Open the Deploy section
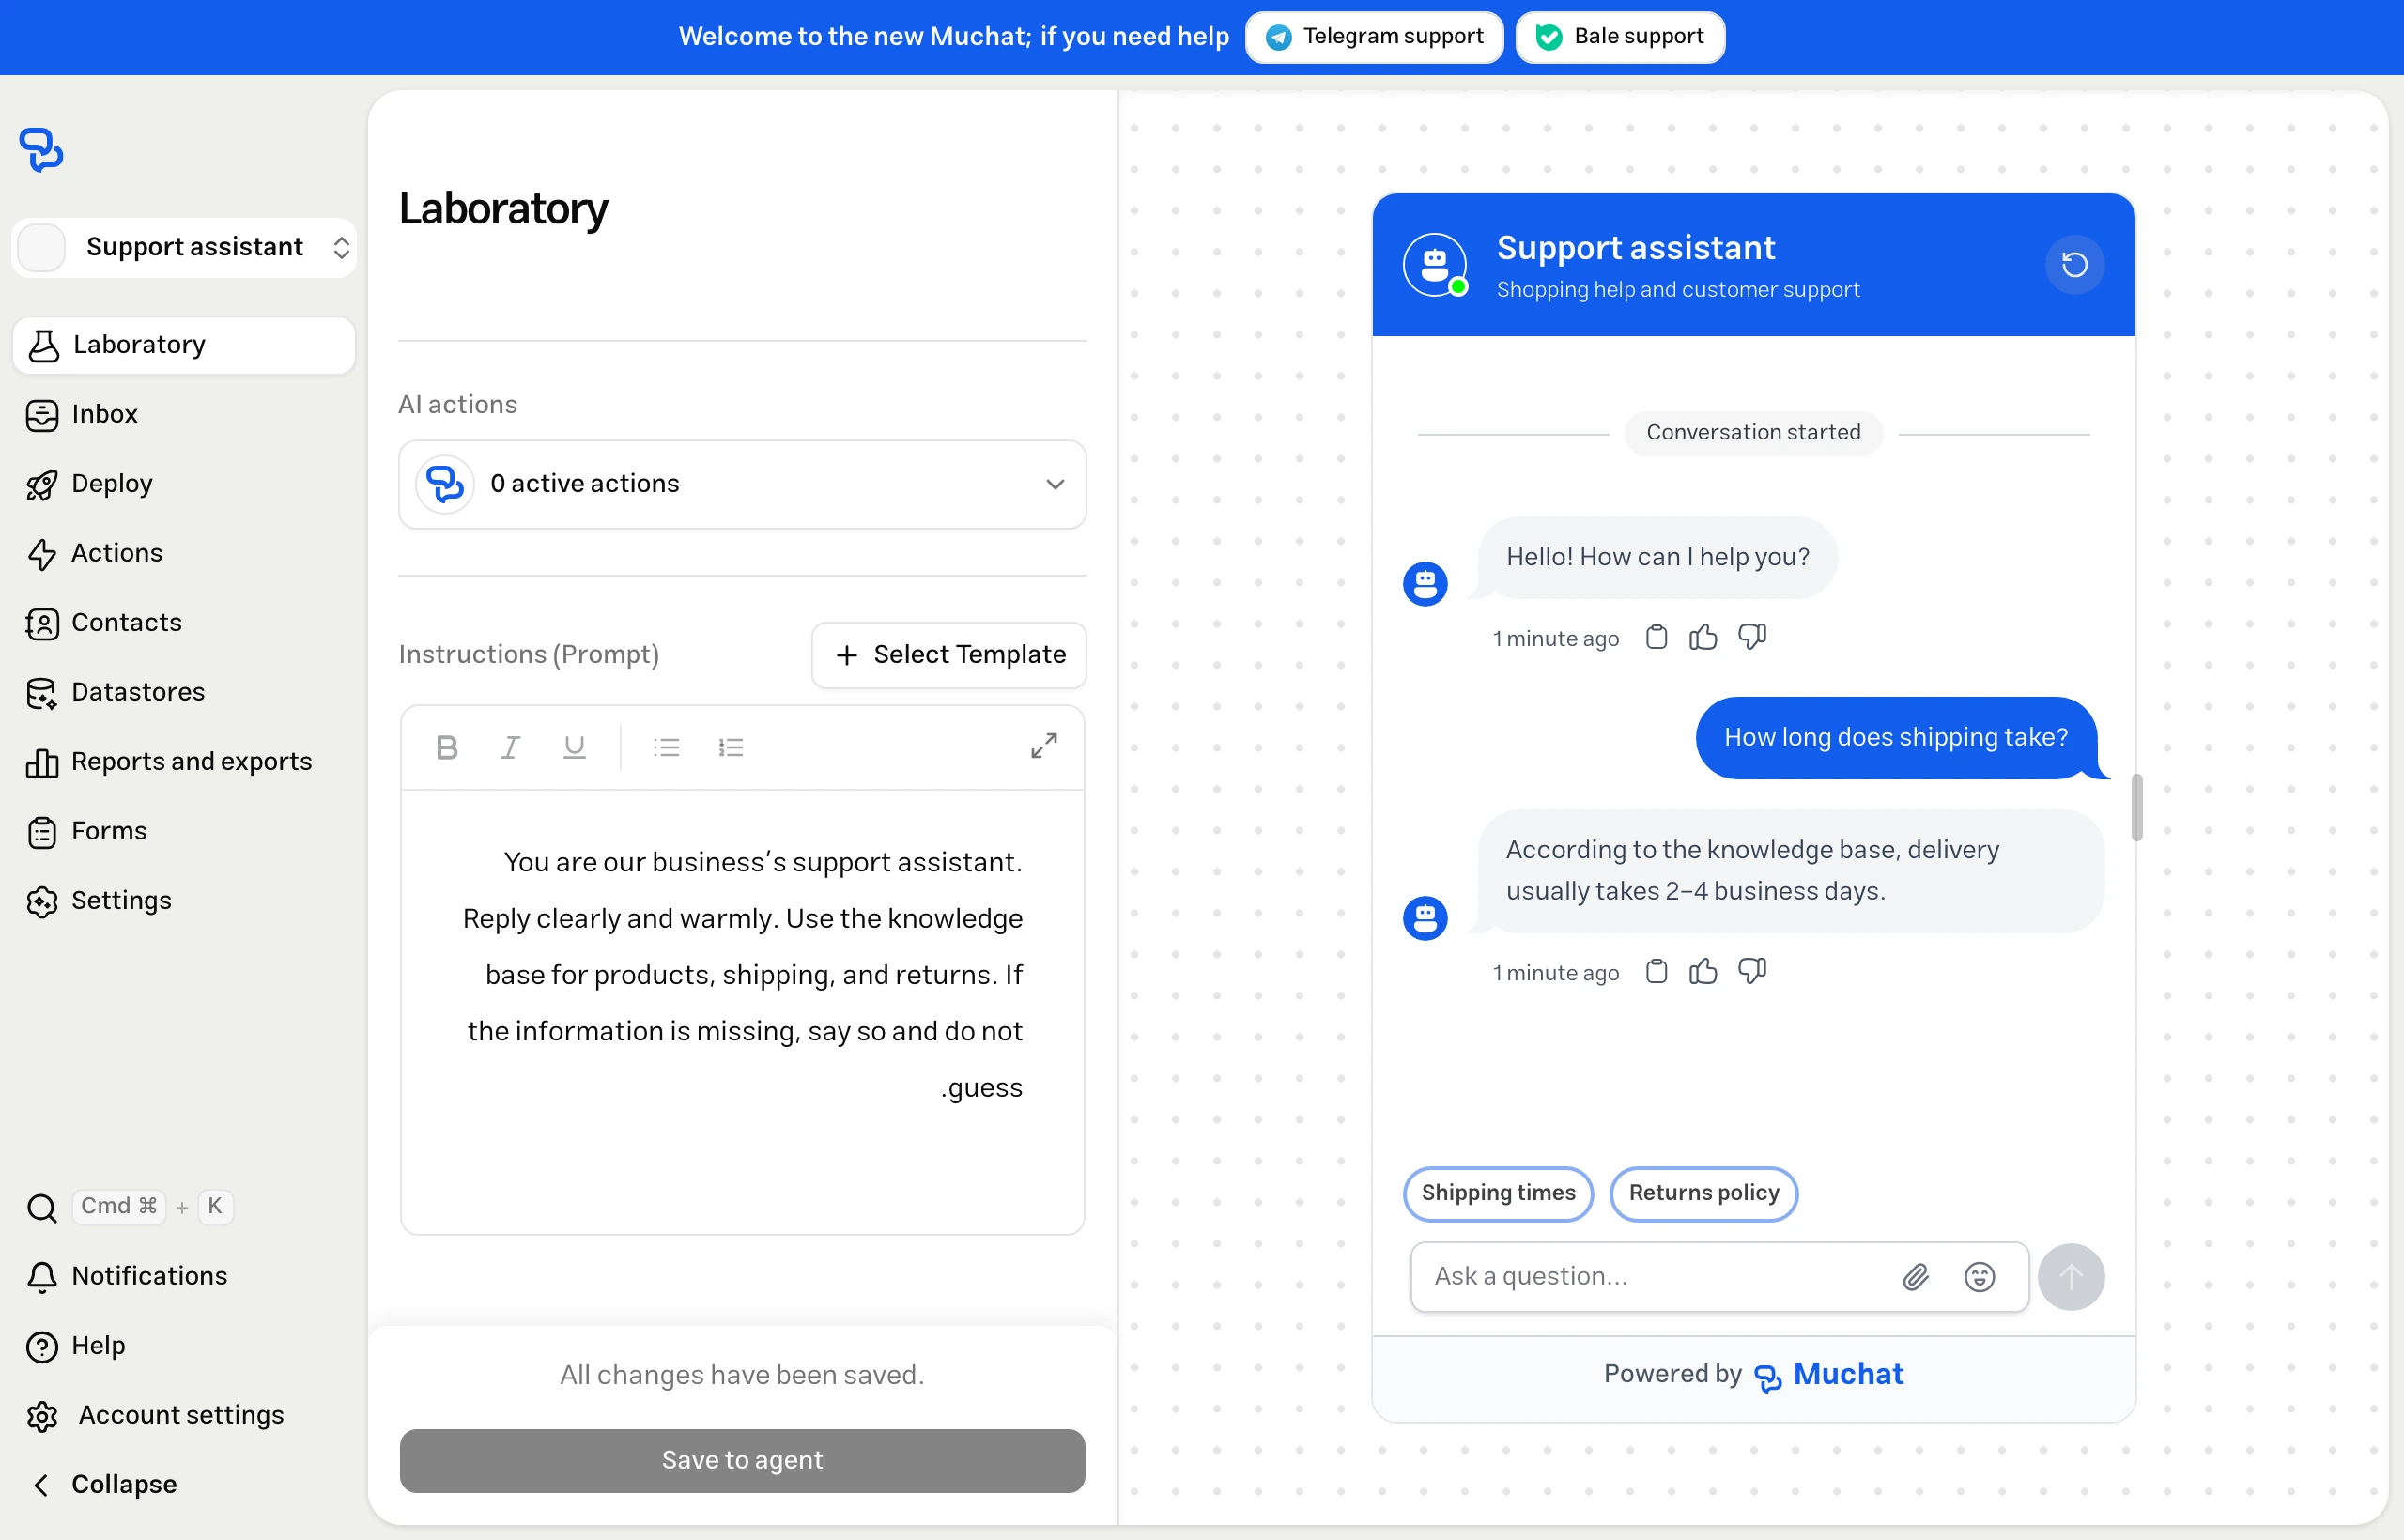The height and width of the screenshot is (1540, 2404). click(184, 484)
